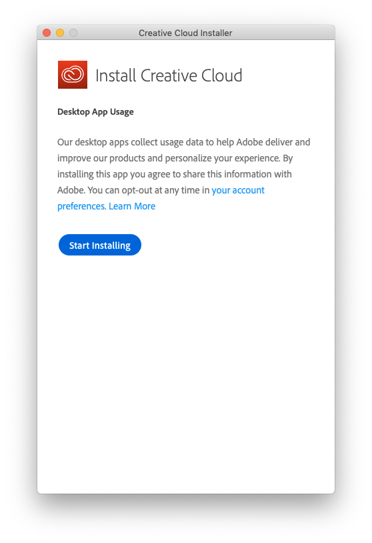Click the red Creative Cloud logo icon
372x543 pixels.
(72, 75)
